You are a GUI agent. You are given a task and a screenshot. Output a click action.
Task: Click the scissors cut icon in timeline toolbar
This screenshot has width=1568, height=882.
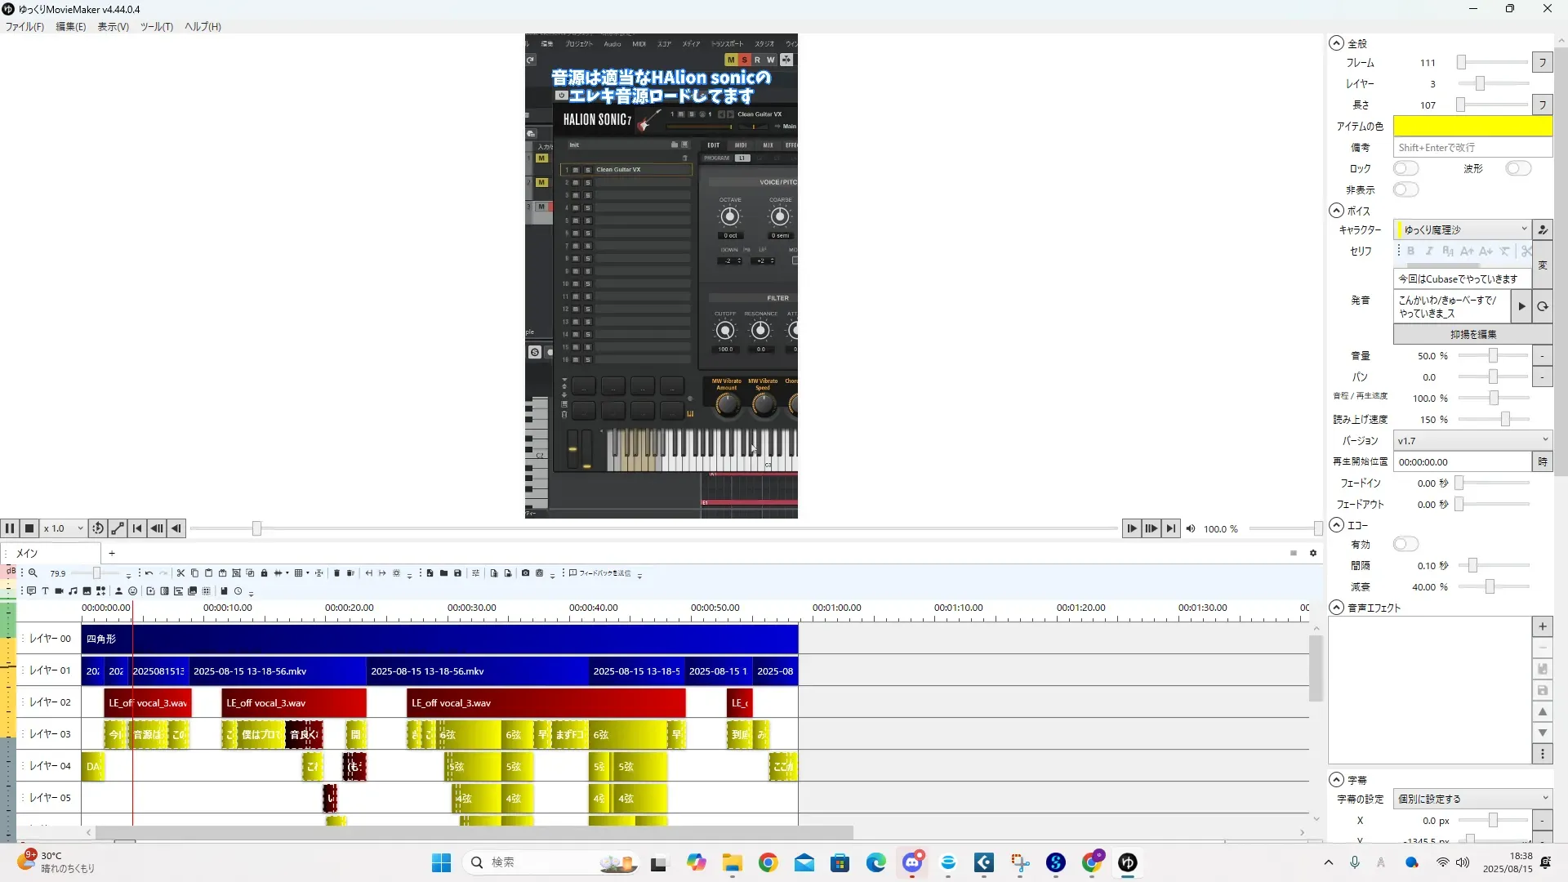(180, 573)
